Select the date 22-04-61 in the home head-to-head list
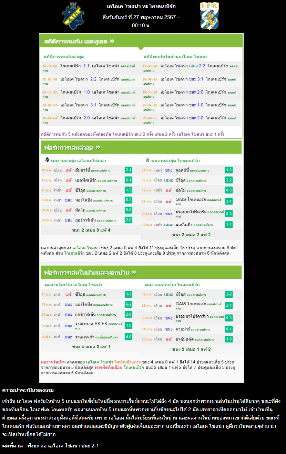This screenshot has width=286, height=454. click(x=150, y=118)
